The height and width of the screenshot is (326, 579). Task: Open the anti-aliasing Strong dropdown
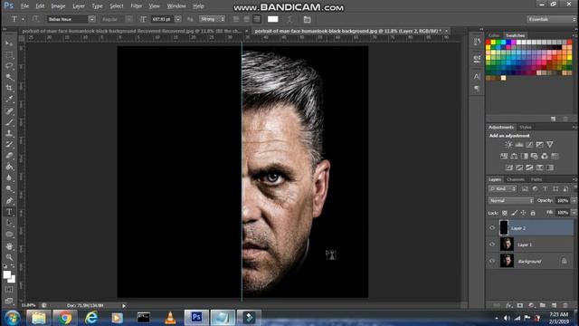(x=212, y=19)
